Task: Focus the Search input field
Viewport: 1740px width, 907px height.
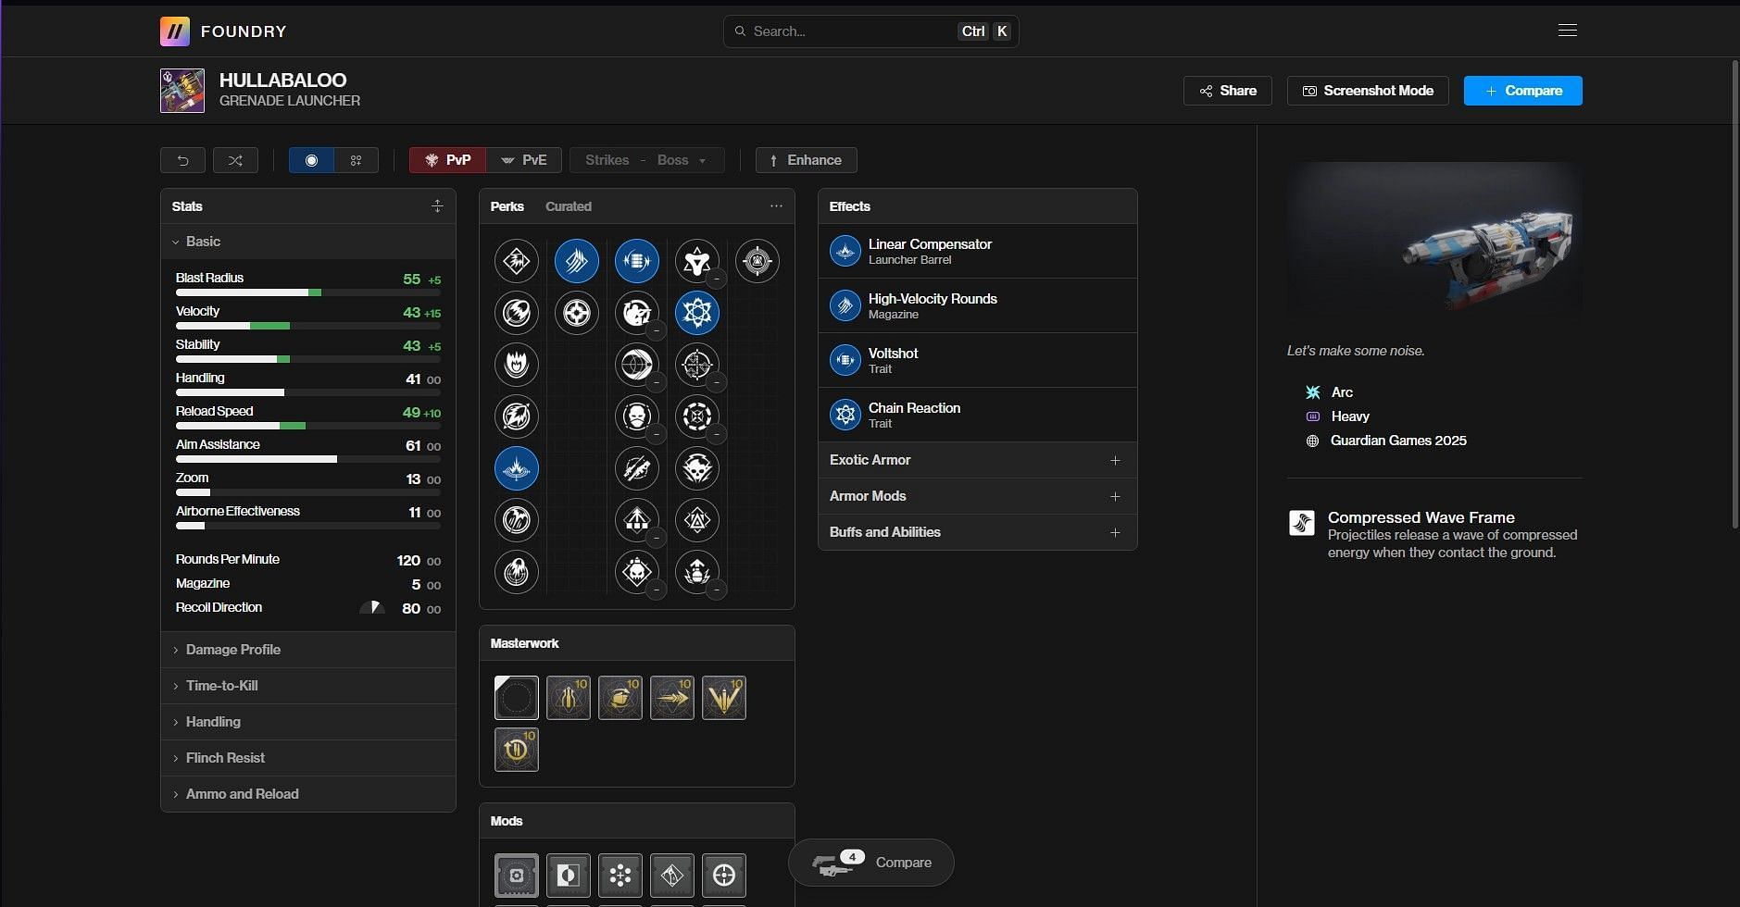Action: [870, 31]
